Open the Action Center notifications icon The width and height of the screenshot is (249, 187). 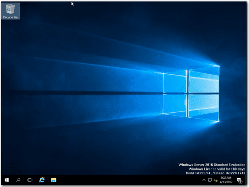coord(239,180)
